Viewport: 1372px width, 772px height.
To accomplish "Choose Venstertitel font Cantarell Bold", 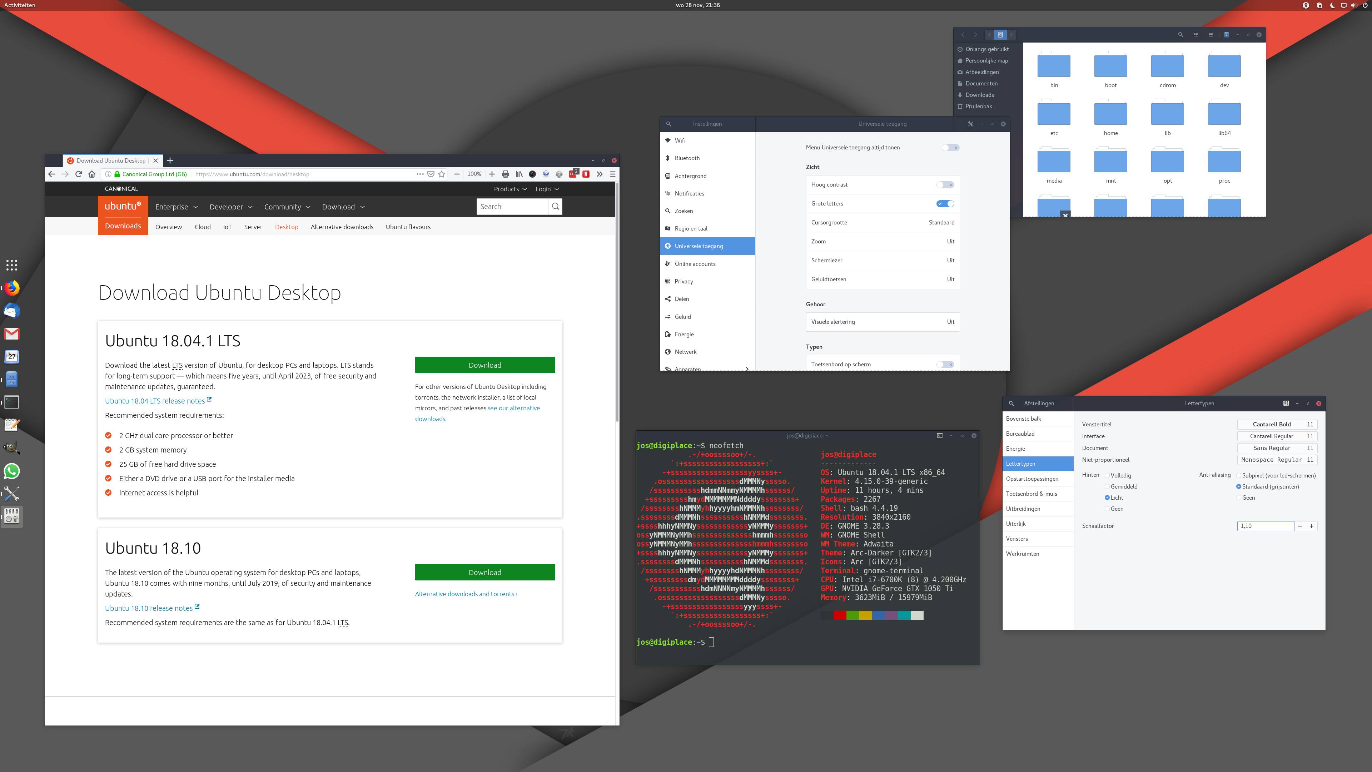I will tap(1277, 425).
